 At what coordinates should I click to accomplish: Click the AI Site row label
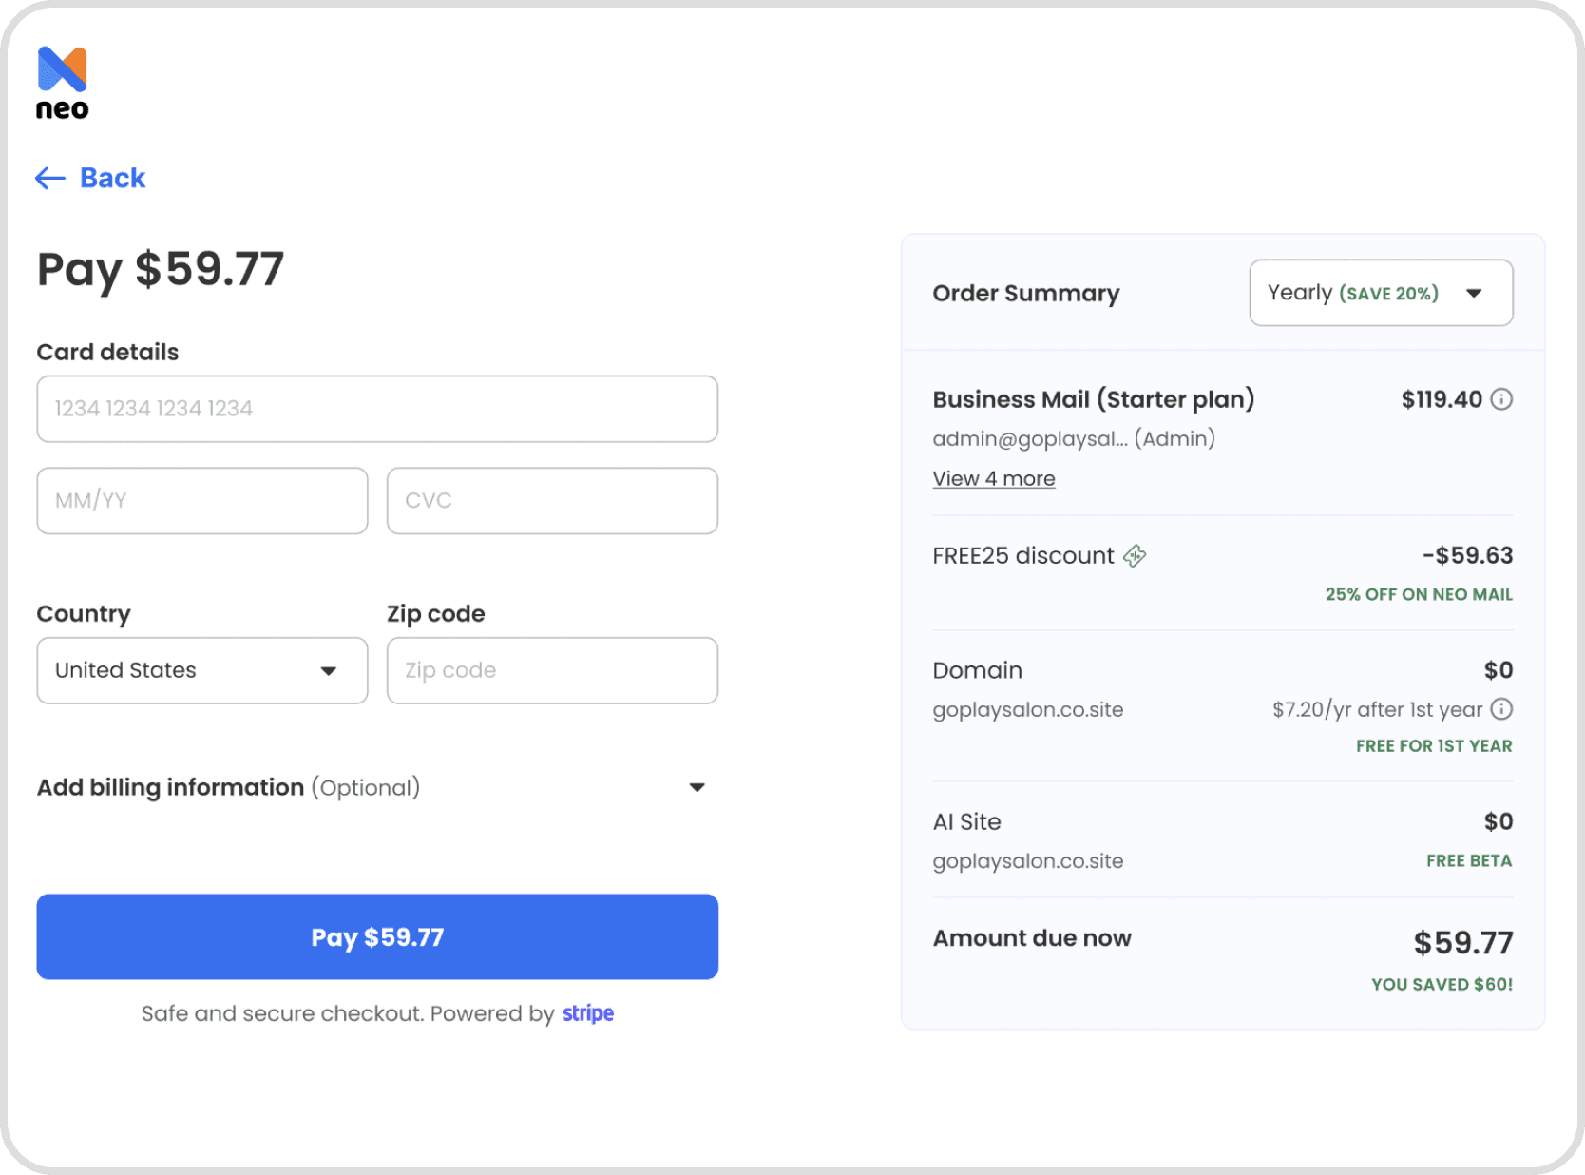point(966,821)
